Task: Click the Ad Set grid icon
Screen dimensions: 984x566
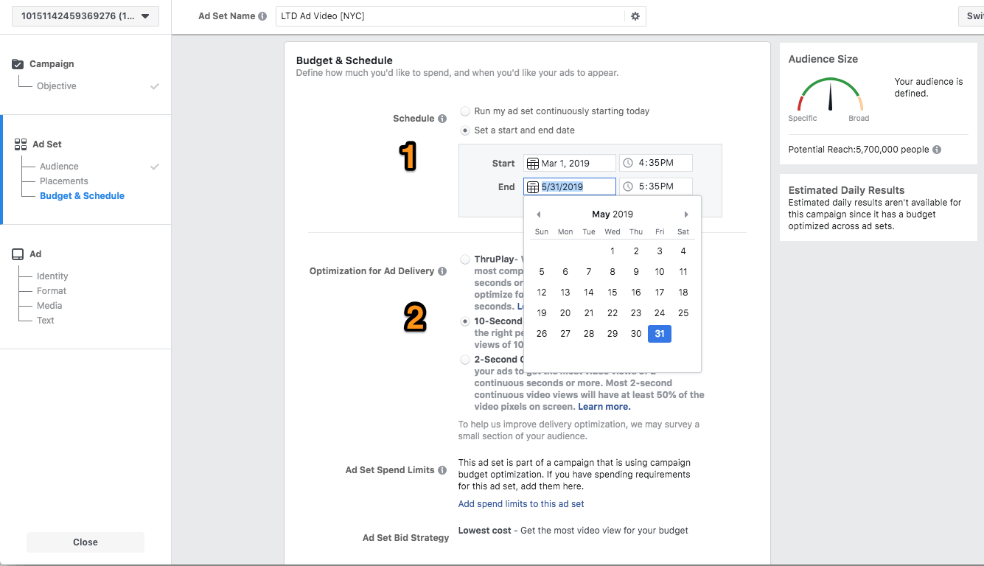Action: pyautogui.click(x=20, y=144)
